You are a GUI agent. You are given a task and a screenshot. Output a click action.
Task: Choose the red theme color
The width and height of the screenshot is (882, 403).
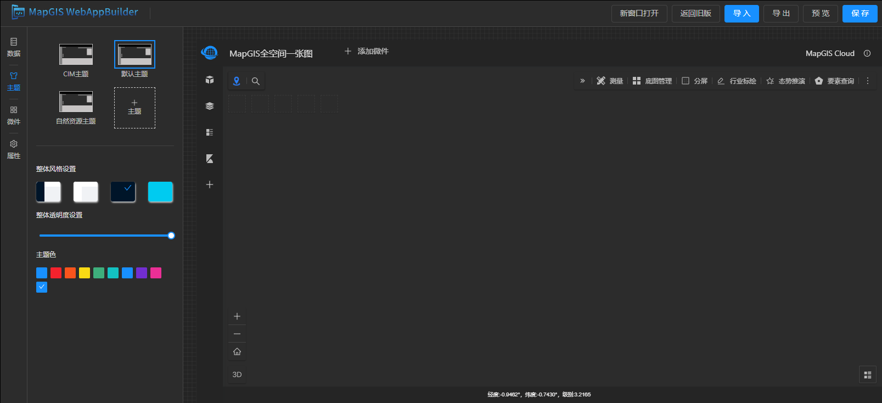click(x=56, y=273)
